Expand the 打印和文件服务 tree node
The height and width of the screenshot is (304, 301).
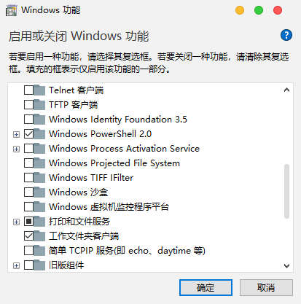[x=16, y=222]
